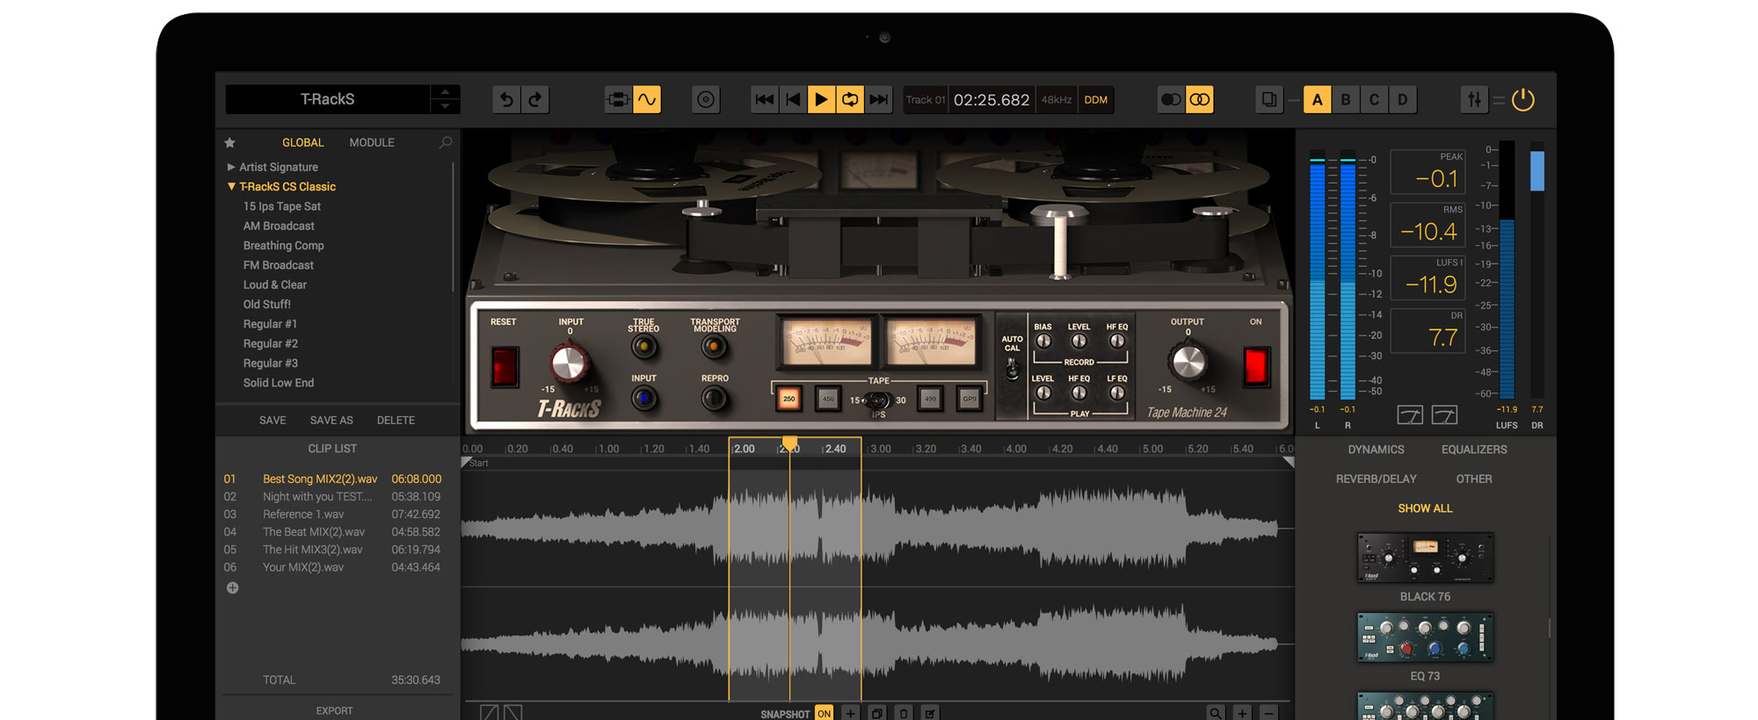Click the SAVE preset button
This screenshot has height=720, width=1758.
(x=272, y=421)
